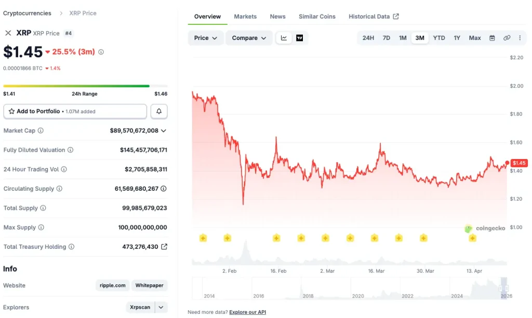Viewport: 532px width, 318px height.
Task: Click news marker near 16. Feb
Action: (276, 239)
